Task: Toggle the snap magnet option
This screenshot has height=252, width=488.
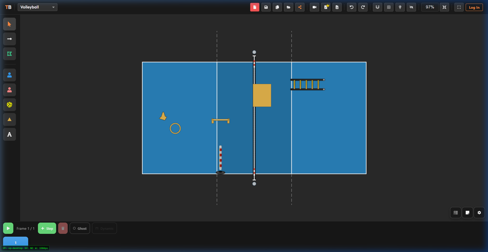Action: pos(377,7)
